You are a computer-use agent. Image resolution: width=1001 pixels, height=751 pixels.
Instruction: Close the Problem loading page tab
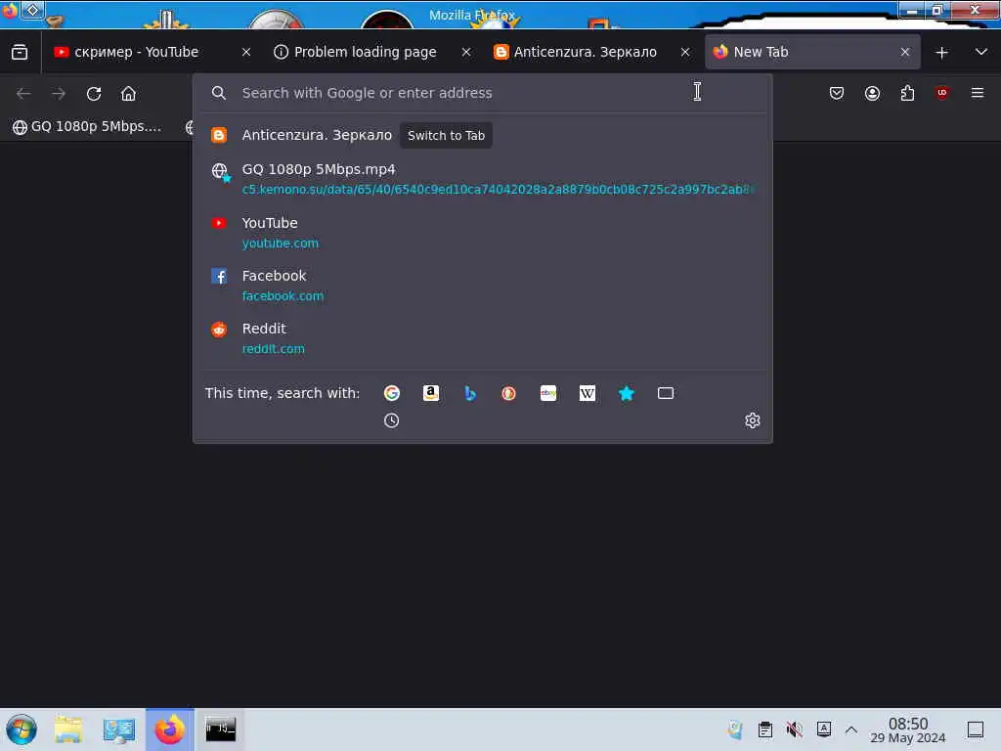466,53
